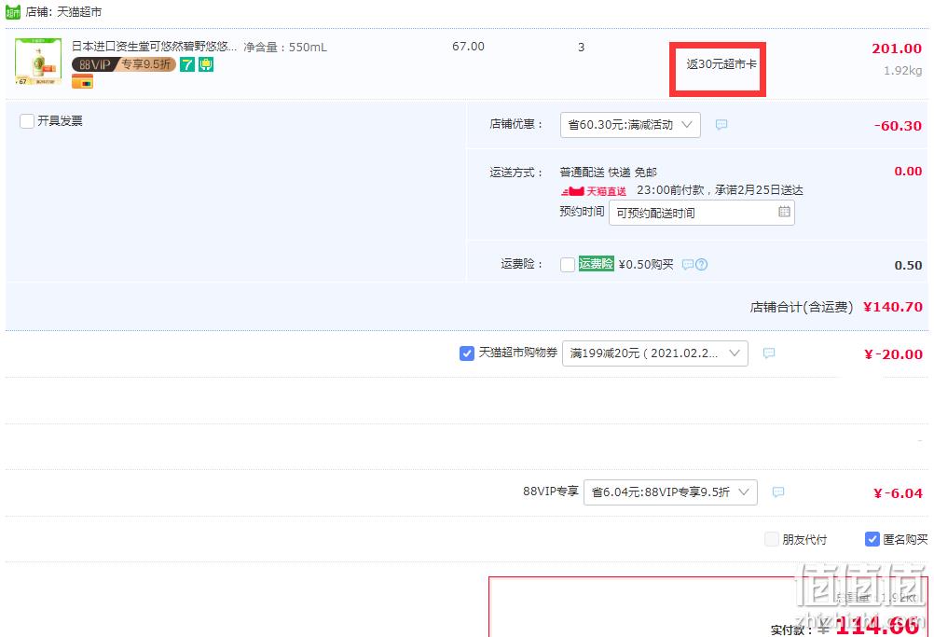Click the item subtotal 201.00
Screen dimensions: 934x637
(897, 48)
